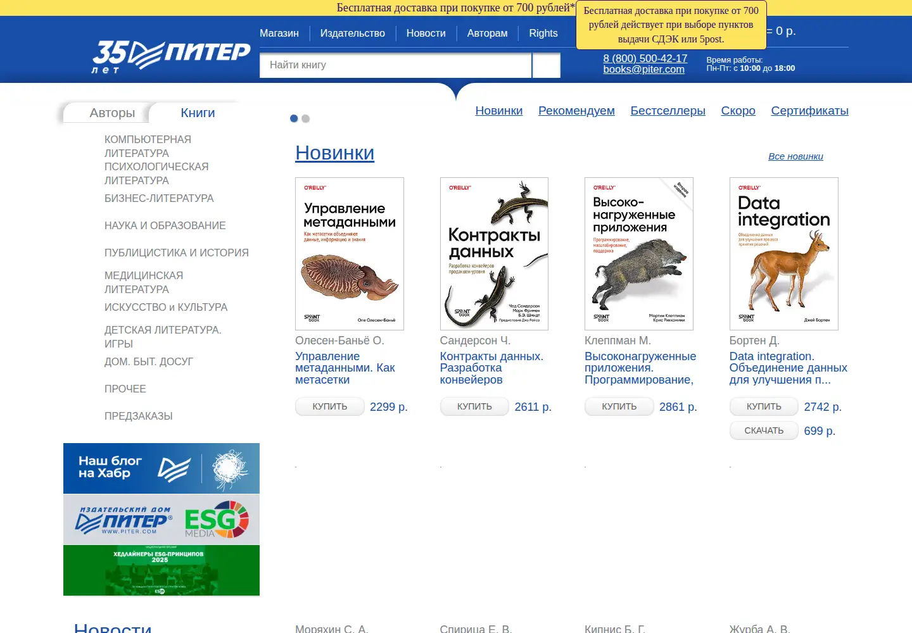Open the Издательство menu item
Screen dimensions: 912x633
tap(353, 34)
